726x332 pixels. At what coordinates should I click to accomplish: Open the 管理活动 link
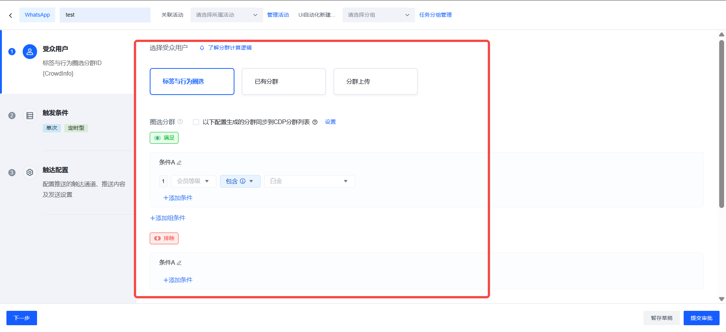point(278,15)
